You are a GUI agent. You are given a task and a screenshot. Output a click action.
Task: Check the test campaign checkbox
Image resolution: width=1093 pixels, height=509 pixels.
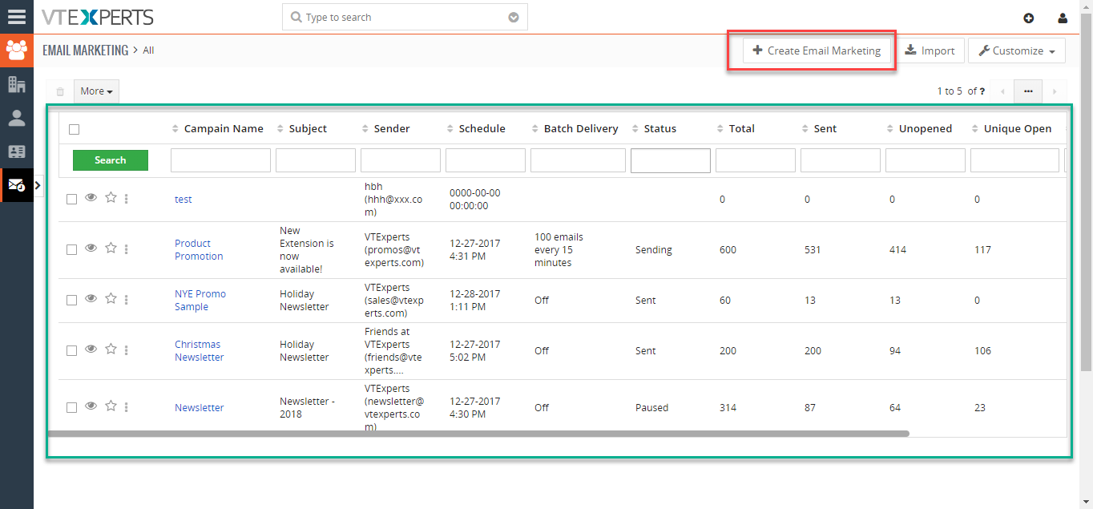coord(72,200)
